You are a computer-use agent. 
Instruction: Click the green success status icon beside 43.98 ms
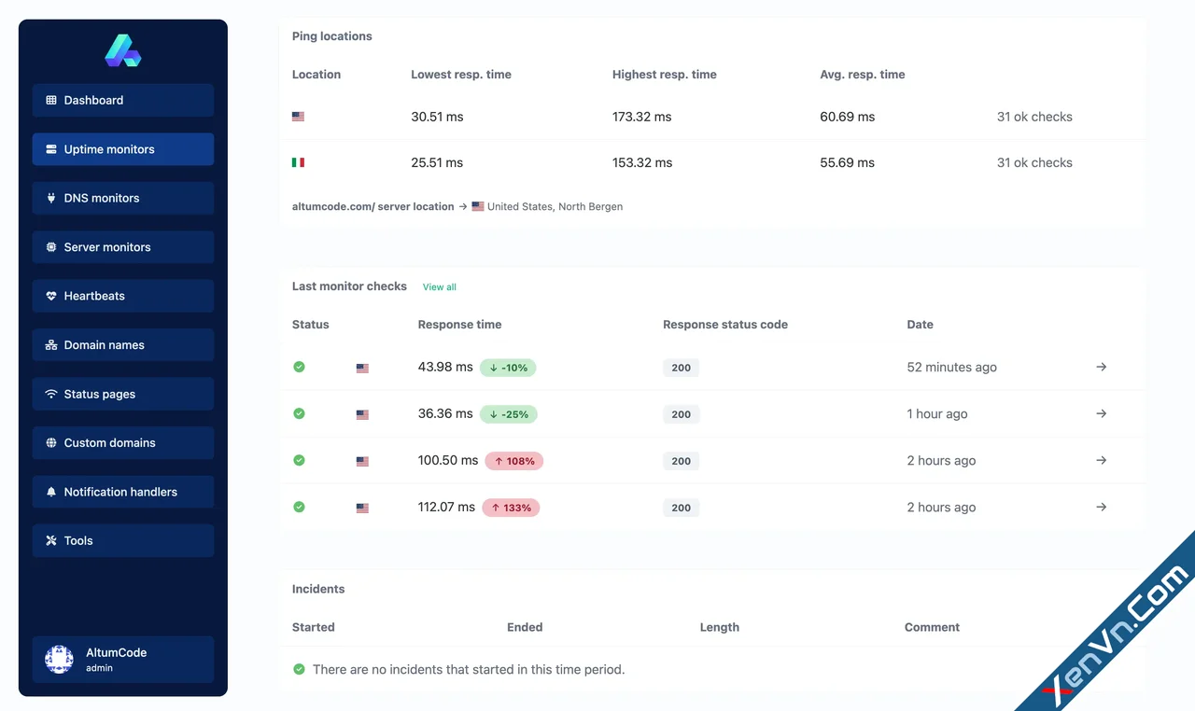(299, 367)
